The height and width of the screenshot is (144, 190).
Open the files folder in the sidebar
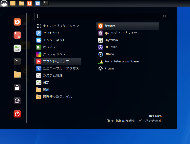pos(17,75)
